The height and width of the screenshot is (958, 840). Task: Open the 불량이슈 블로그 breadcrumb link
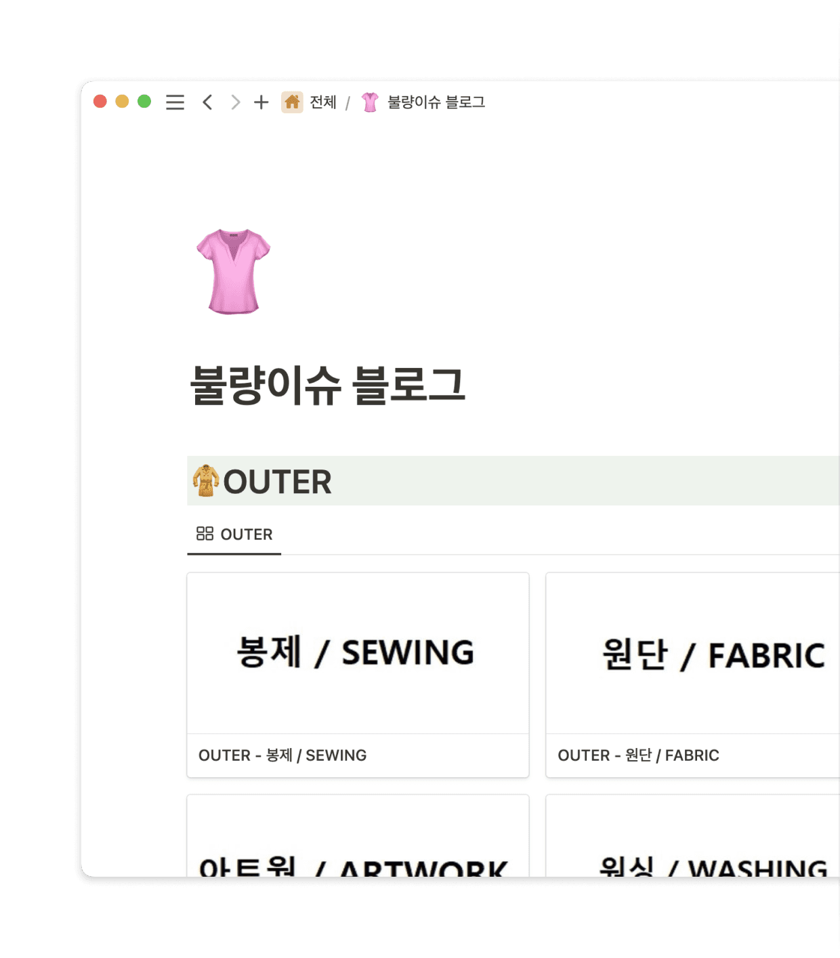pyautogui.click(x=436, y=102)
